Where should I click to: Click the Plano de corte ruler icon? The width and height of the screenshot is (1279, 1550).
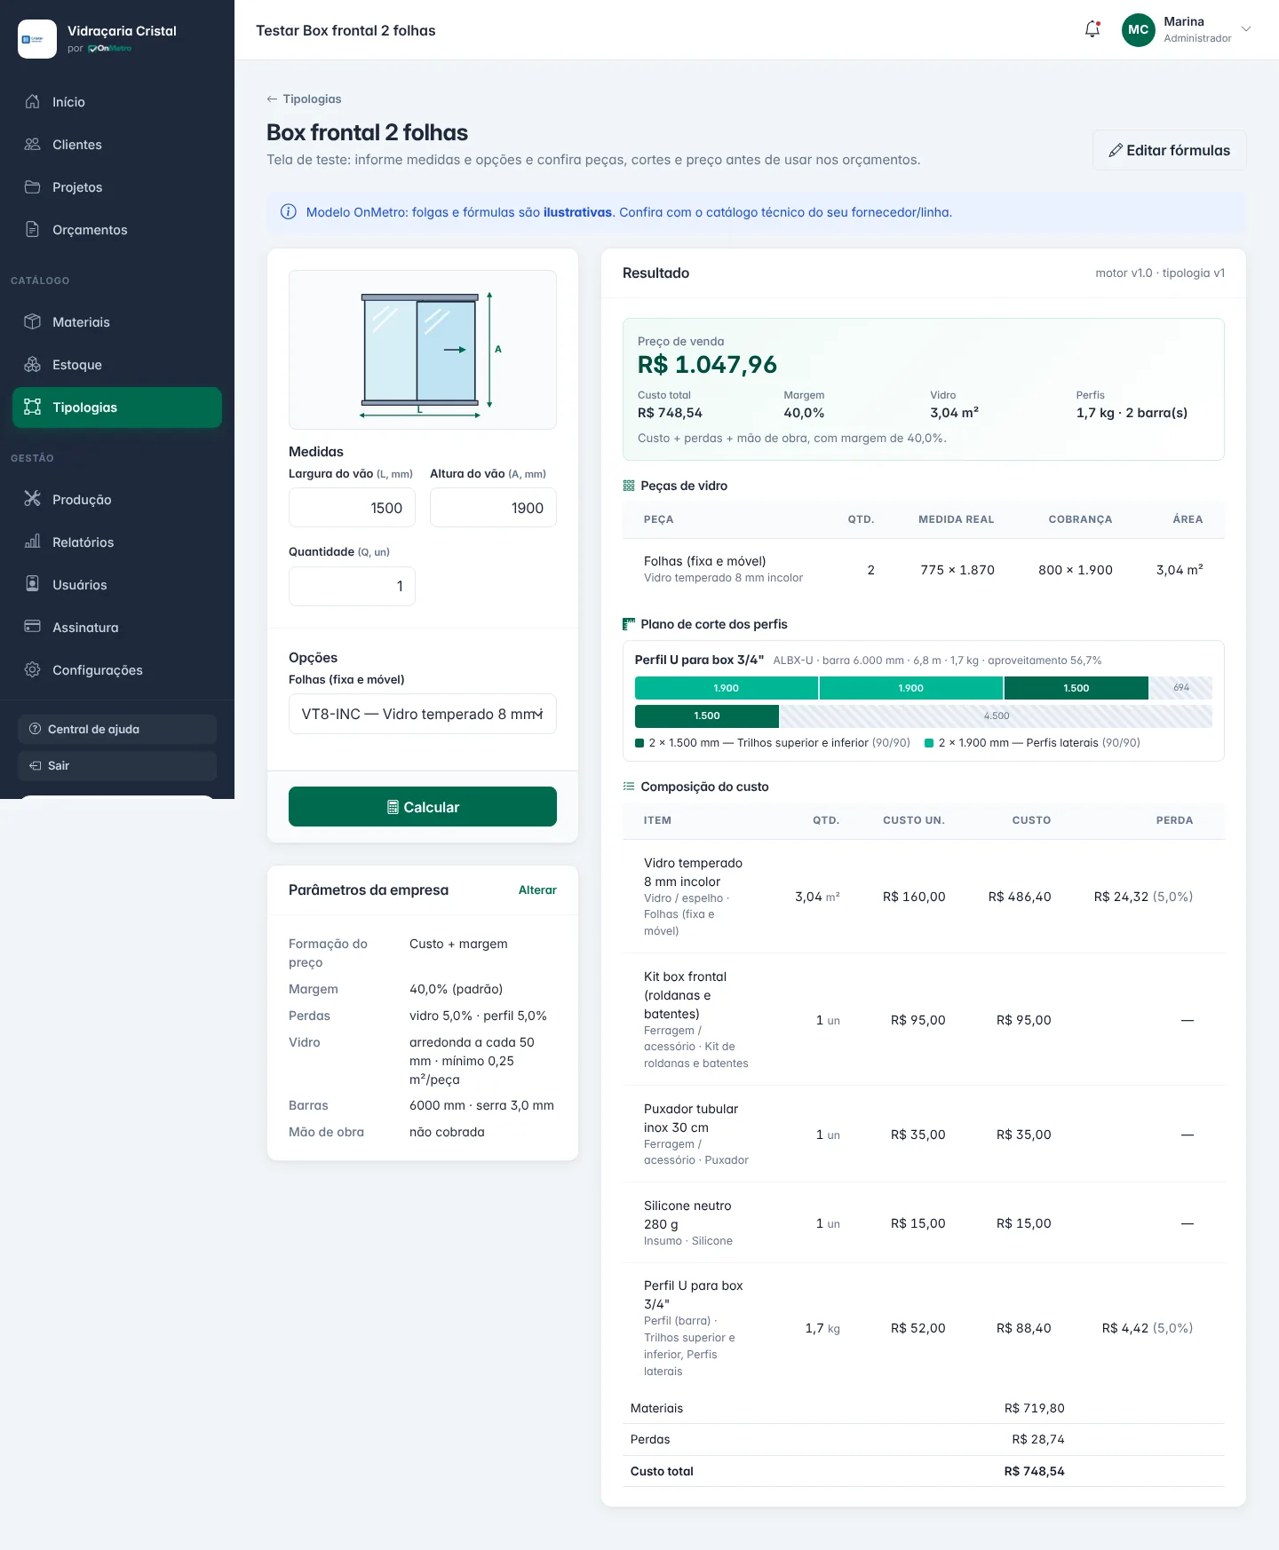tap(629, 624)
